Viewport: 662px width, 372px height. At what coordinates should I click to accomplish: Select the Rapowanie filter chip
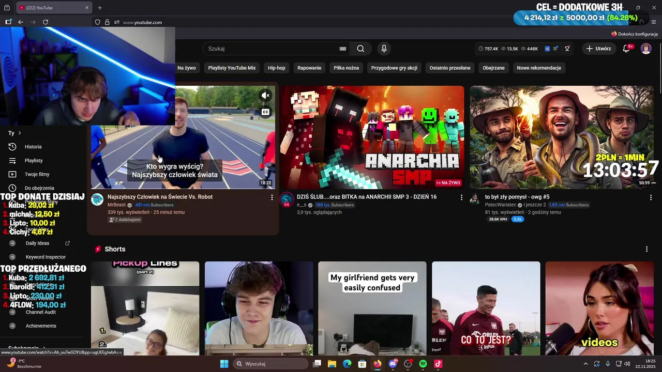point(309,68)
